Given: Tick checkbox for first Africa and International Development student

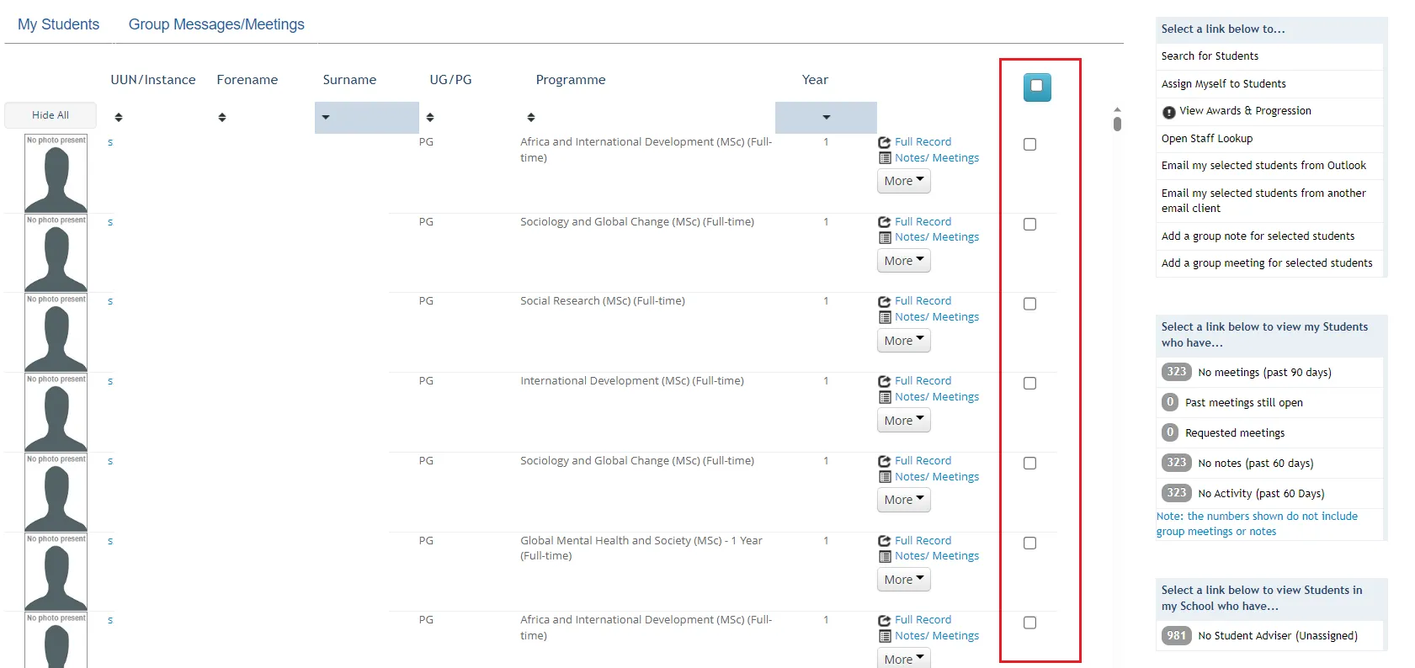Looking at the screenshot, I should (1029, 145).
